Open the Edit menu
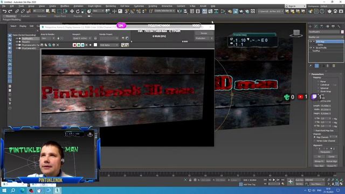Image resolution: width=345 pixels, height=194 pixels. pyautogui.click(x=12, y=6)
